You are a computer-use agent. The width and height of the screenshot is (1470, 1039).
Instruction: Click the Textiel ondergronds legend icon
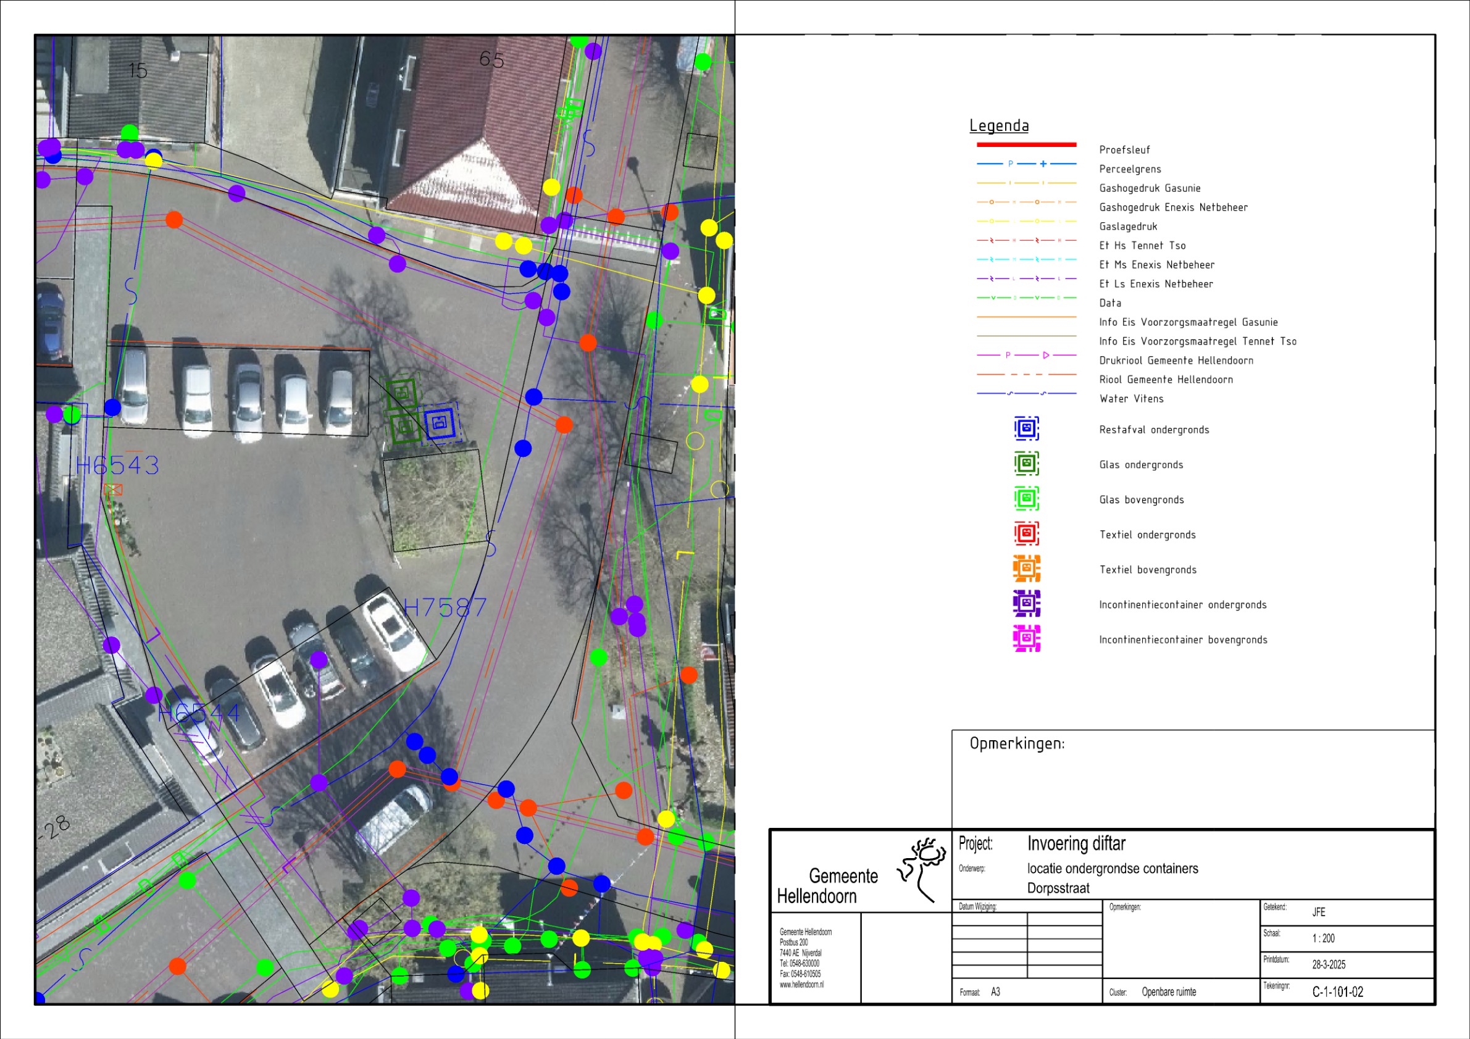(x=1026, y=533)
